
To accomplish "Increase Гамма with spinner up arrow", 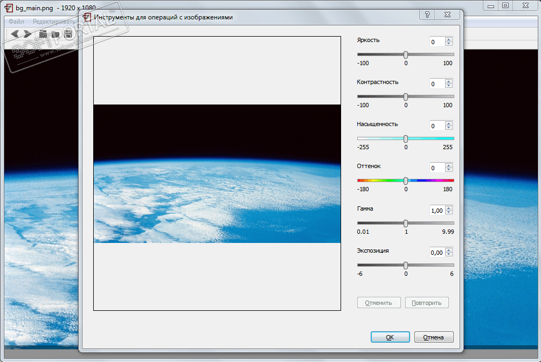I will tap(448, 208).
